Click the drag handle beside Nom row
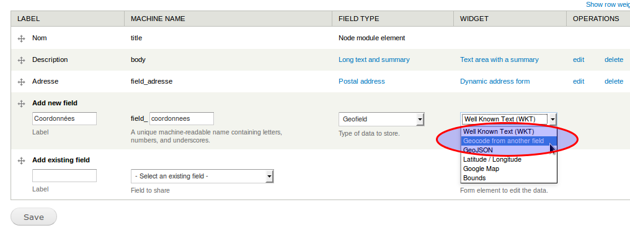Viewport: 630px width, 228px height. (22, 39)
